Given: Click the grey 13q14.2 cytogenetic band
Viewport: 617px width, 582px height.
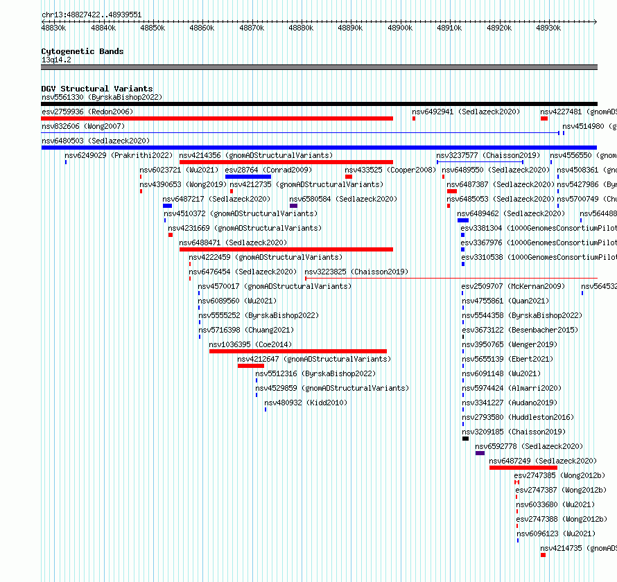Looking at the screenshot, I should point(319,67).
